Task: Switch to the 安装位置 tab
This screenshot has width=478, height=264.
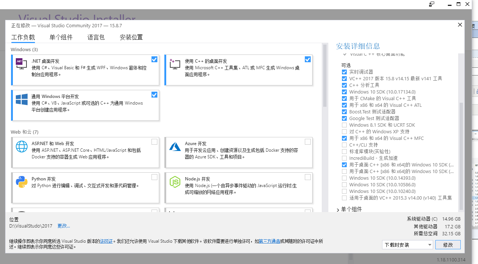Action: tap(131, 37)
